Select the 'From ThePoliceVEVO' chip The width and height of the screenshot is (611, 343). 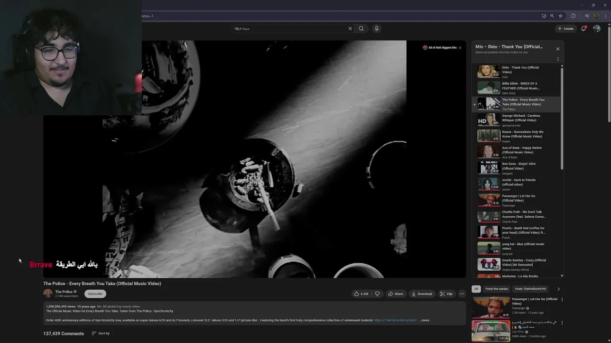[x=530, y=289]
